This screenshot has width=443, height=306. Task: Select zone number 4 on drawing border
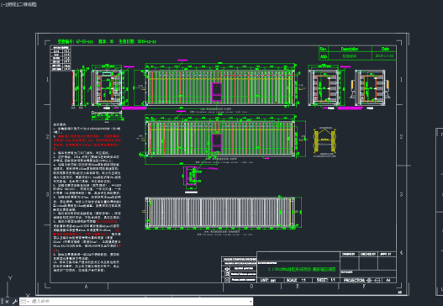tap(401, 252)
